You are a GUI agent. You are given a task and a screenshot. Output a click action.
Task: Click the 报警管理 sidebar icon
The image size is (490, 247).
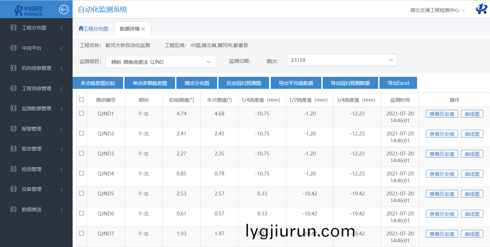[x=14, y=129]
